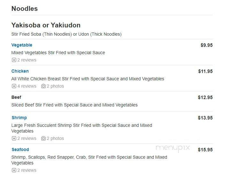View the 2 reviews for Seafood
This screenshot has width=230, height=174.
pos(27,170)
